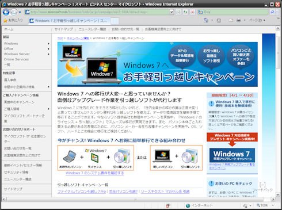Click the 引っ越しソフト disc icon beside ライセンス
The width and height of the screenshot is (282, 210).
tap(122, 156)
